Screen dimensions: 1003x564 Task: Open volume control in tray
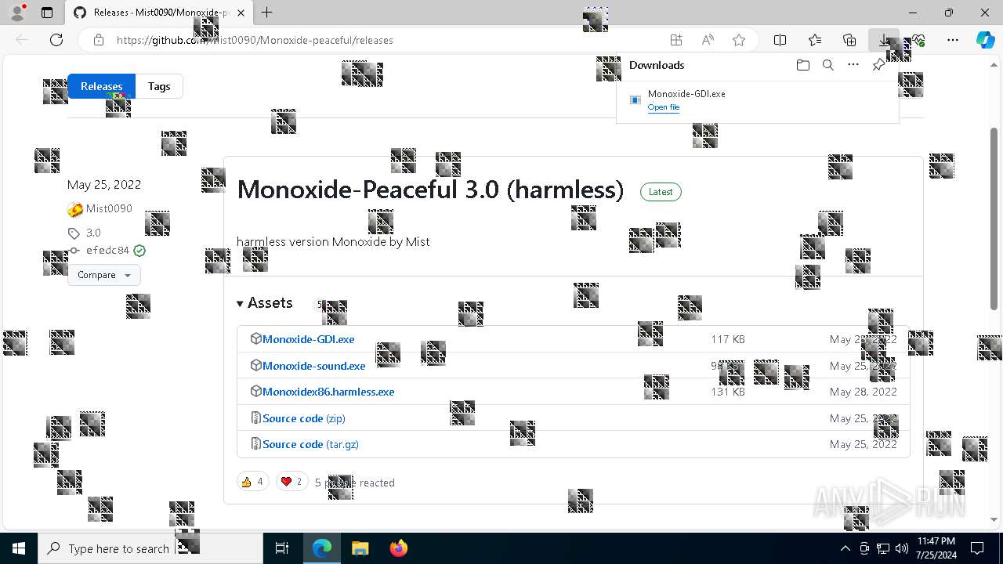[x=901, y=548]
